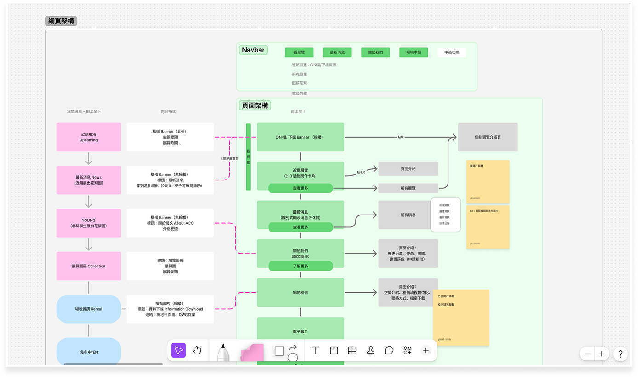Click the plus more-tools button
The height and width of the screenshot is (377, 638).
point(426,351)
